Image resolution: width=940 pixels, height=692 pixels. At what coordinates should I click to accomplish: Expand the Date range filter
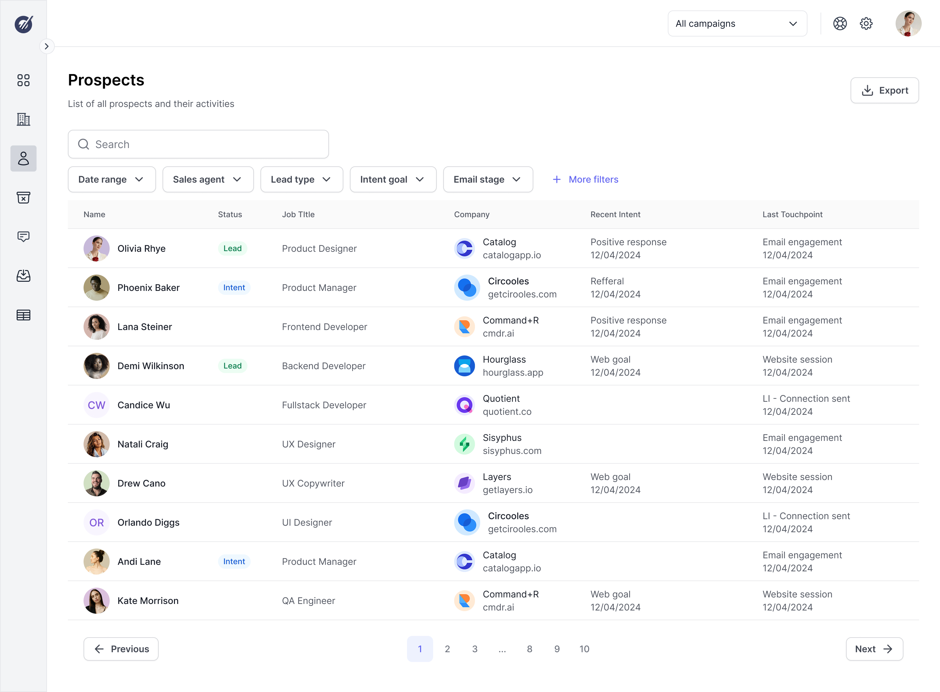112,179
